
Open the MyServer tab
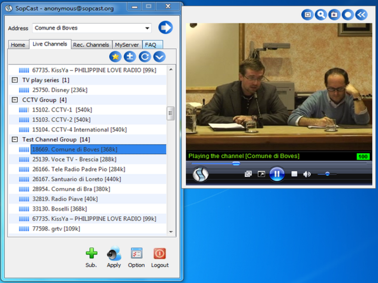127,45
